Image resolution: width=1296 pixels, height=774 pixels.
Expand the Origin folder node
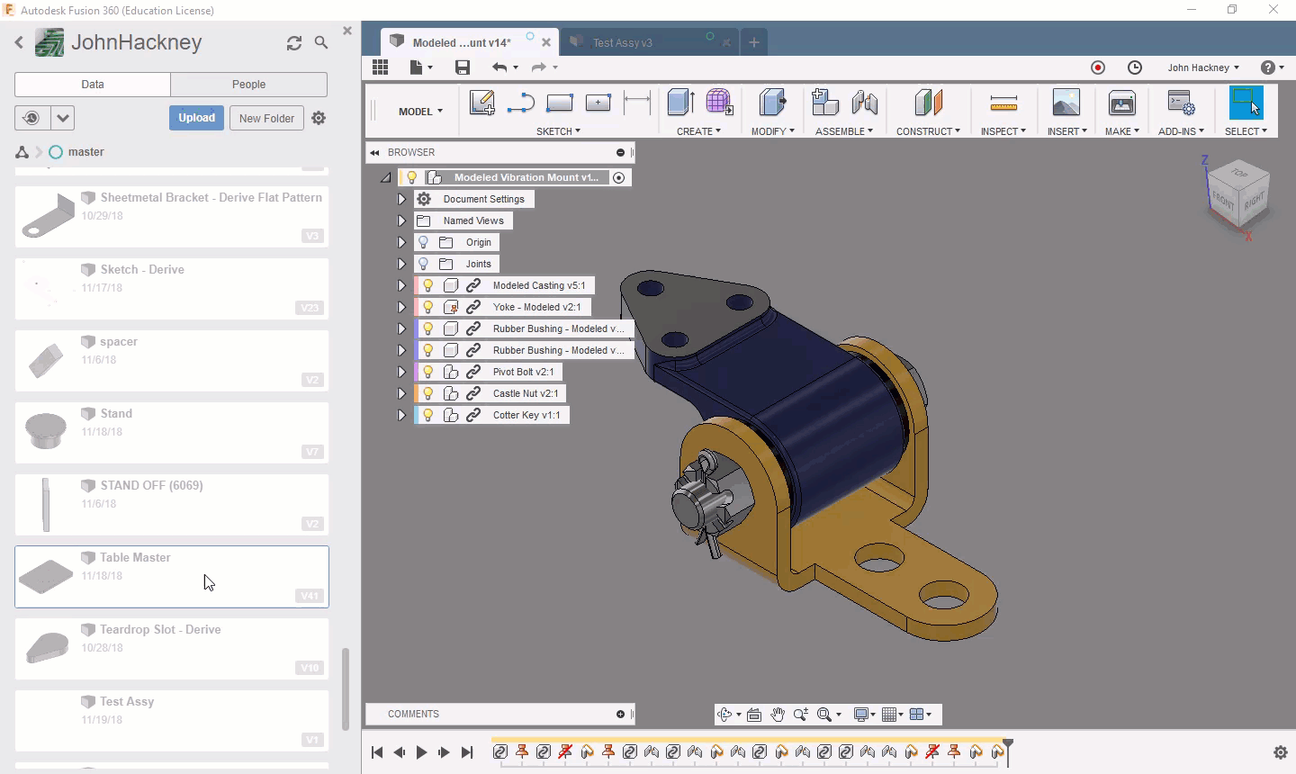(401, 242)
